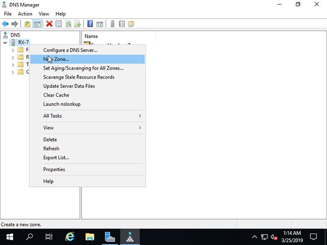Select the DNS label in the tree
Screen dimensions: 327x245
coord(16,35)
